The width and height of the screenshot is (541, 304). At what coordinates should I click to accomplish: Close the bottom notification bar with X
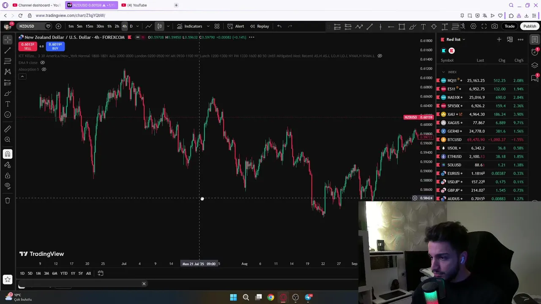(x=144, y=283)
